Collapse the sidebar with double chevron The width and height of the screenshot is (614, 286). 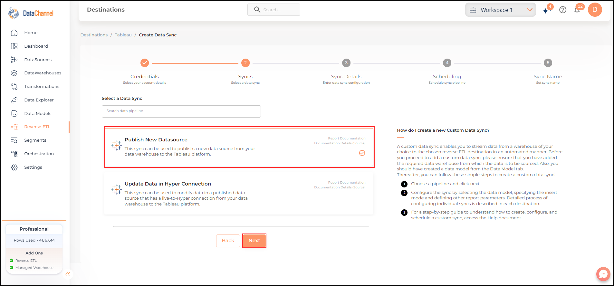click(x=68, y=274)
